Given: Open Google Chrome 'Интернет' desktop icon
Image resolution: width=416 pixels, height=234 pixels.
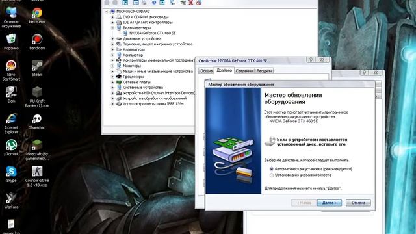Looking at the screenshot, I should coord(37,13).
